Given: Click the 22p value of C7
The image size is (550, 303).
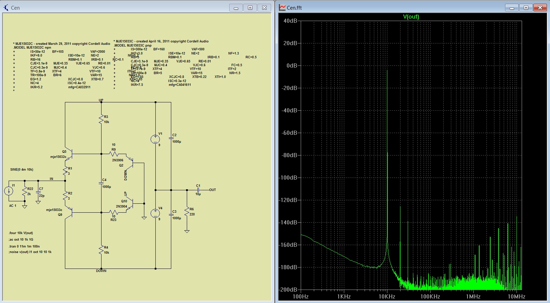Looking at the screenshot, I should coord(42,196).
